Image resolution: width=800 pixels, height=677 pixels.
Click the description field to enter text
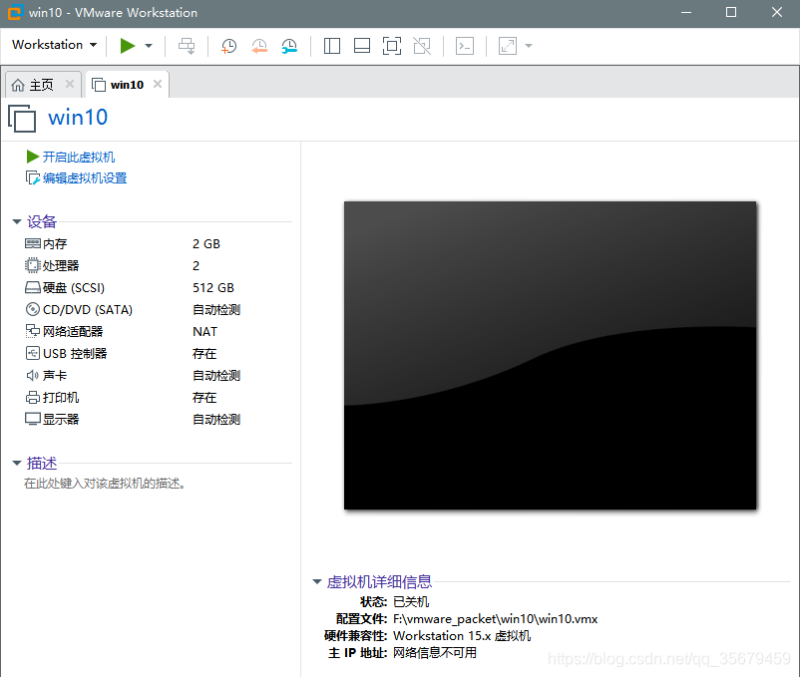point(105,484)
